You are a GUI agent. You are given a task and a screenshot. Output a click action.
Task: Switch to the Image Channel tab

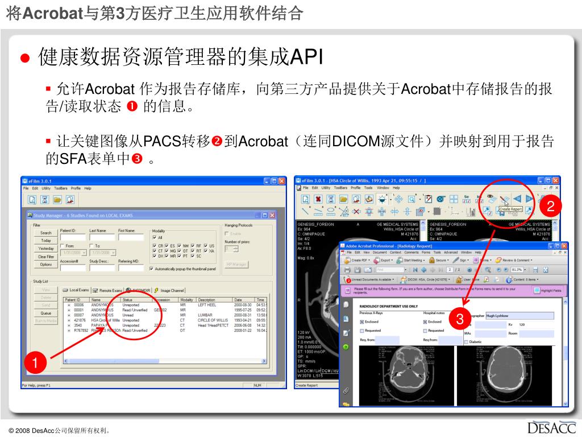(x=169, y=290)
